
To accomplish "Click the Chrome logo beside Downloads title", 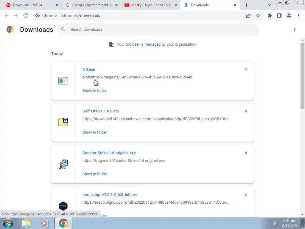I will 10,30.
